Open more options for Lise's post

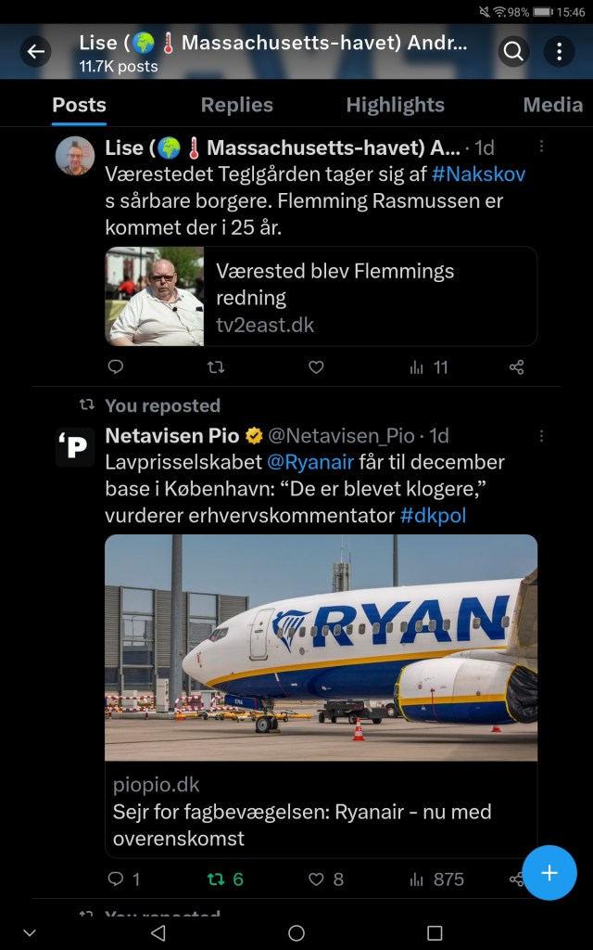(541, 148)
